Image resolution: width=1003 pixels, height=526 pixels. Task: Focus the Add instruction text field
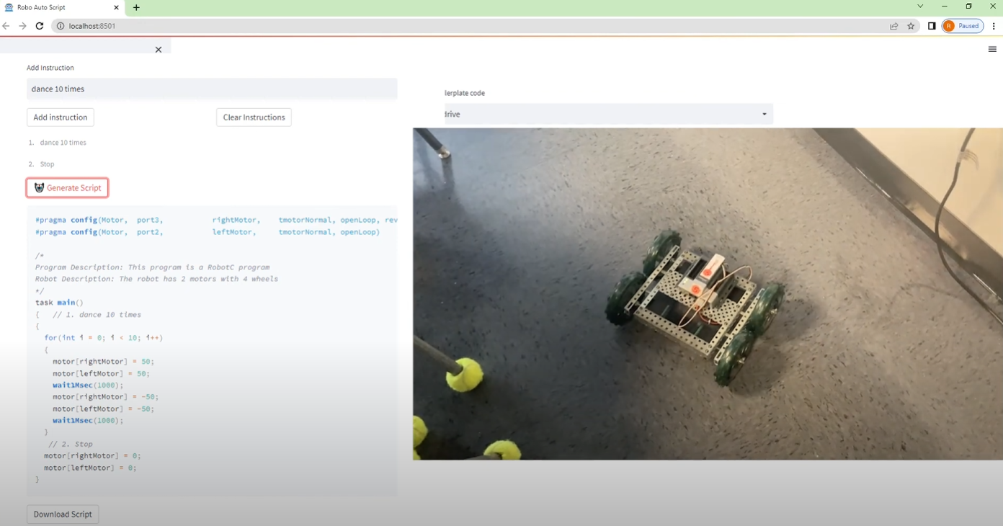pyautogui.click(x=212, y=89)
